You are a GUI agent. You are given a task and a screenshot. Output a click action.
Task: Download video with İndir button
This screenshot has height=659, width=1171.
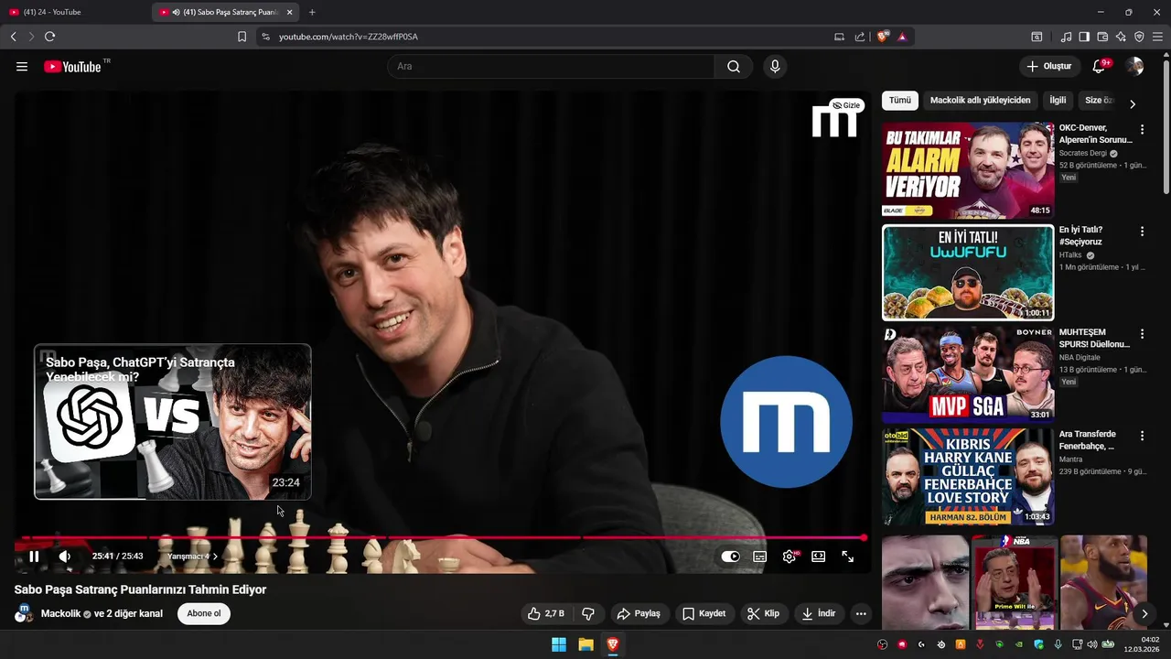(x=819, y=613)
